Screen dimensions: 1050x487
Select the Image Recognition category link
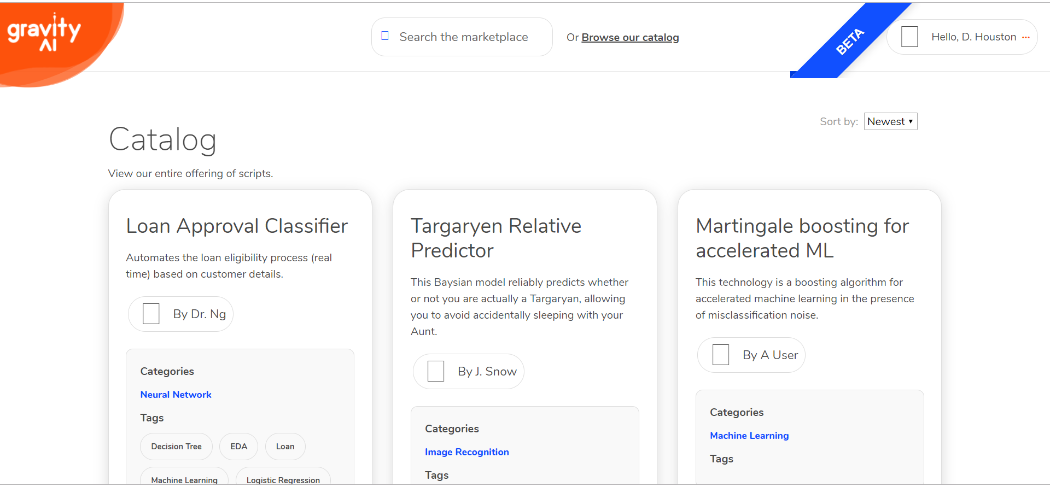[x=467, y=452]
